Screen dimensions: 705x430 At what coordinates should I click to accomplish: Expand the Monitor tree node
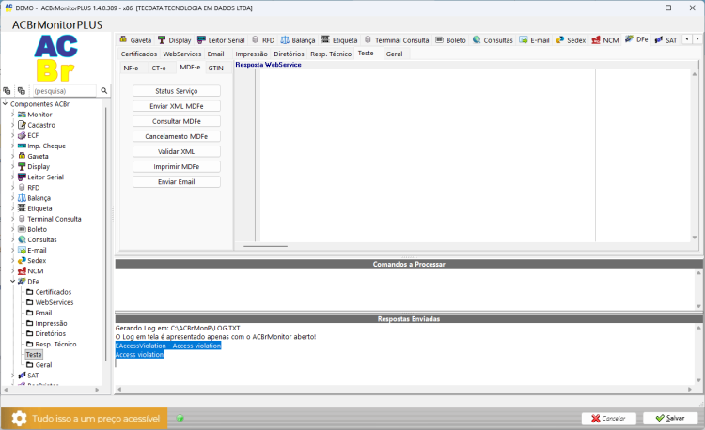click(12, 115)
